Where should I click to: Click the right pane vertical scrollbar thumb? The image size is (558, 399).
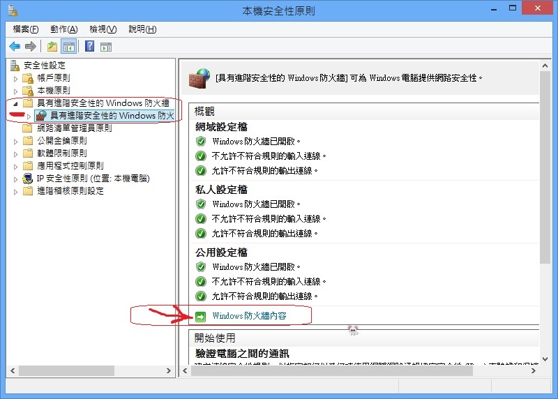pyautogui.click(x=545, y=167)
